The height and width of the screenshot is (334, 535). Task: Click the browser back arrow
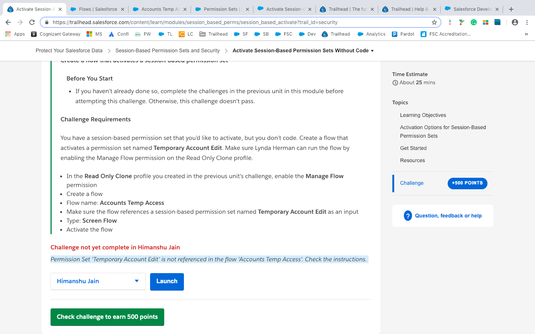(8, 22)
